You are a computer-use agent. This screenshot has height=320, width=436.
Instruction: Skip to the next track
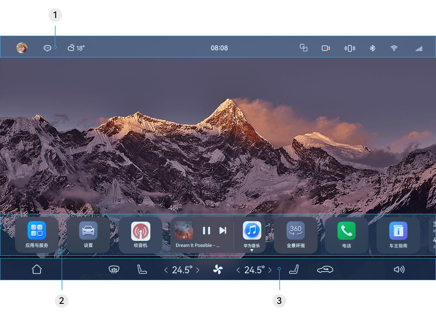coord(223,230)
